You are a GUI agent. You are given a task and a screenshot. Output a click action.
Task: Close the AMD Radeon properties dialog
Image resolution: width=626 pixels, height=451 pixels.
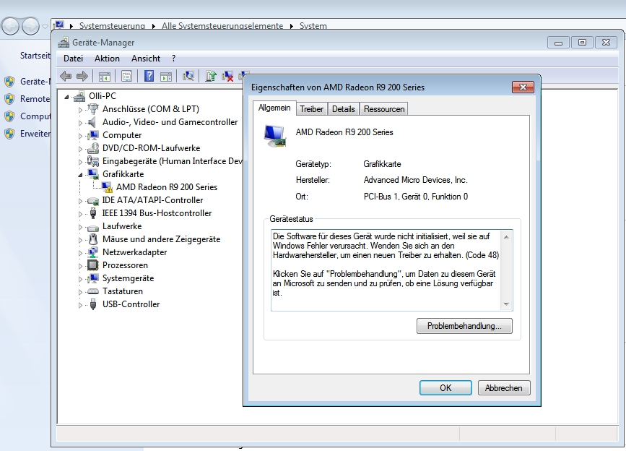click(x=523, y=87)
